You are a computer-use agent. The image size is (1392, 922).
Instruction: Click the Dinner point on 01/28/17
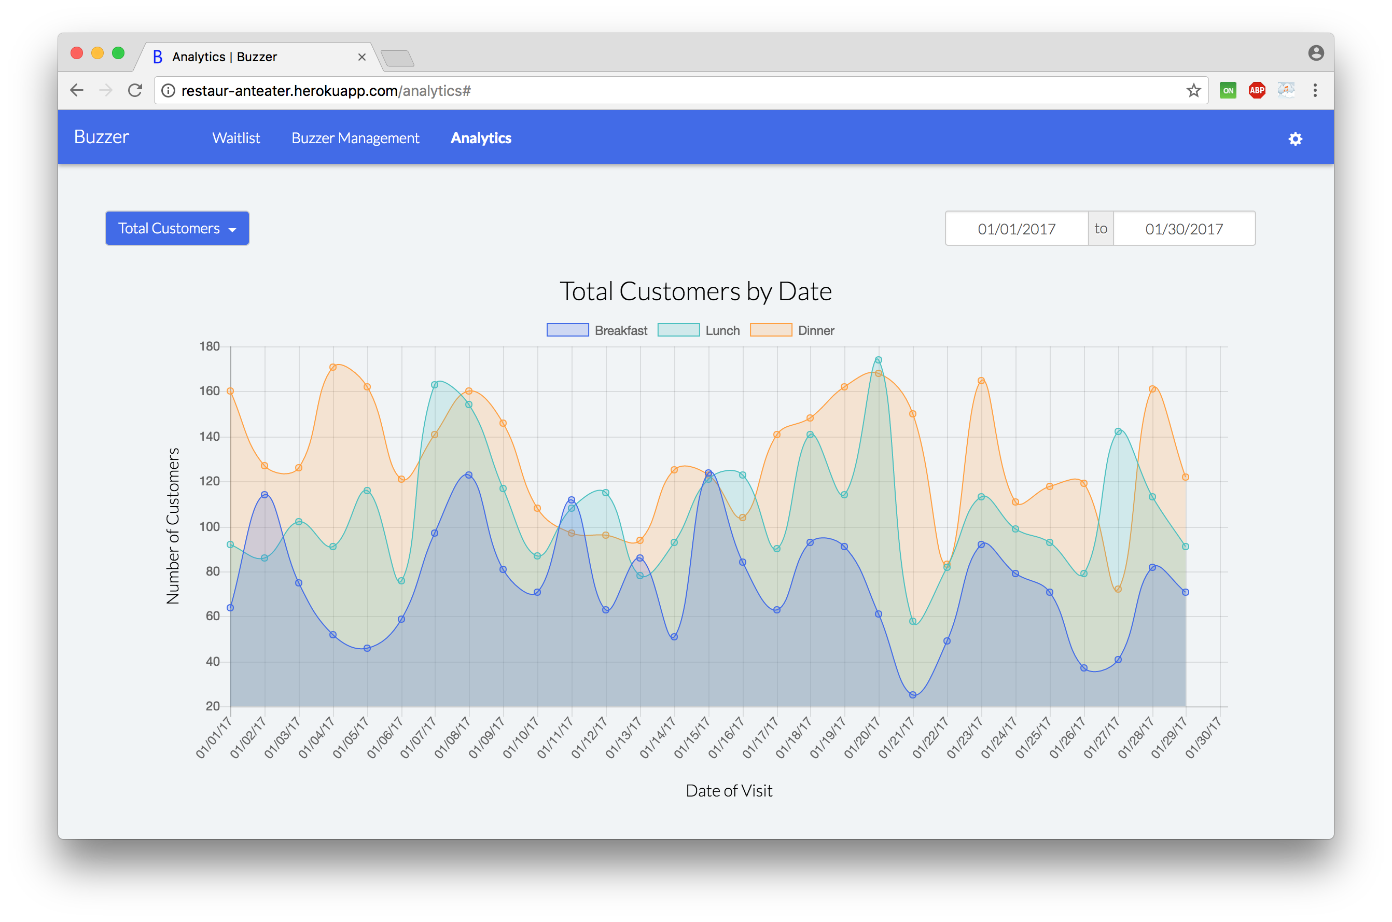click(x=1152, y=389)
